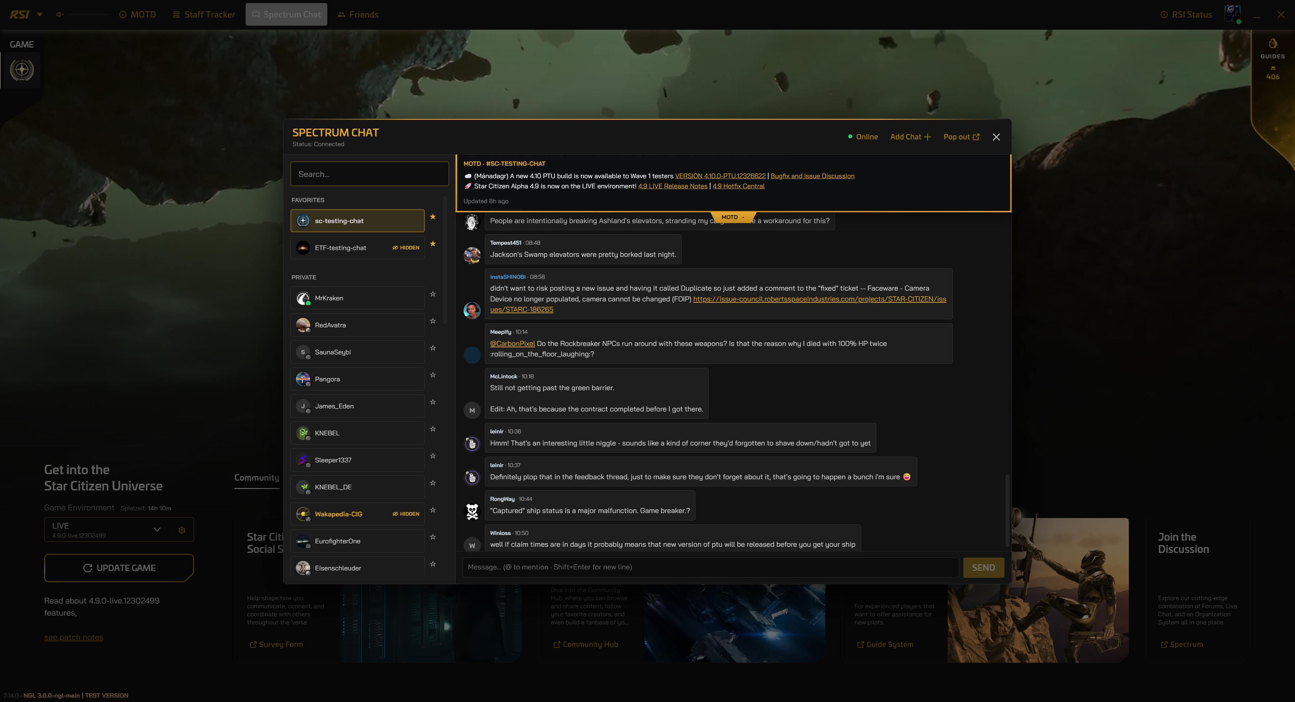The width and height of the screenshot is (1295, 702).
Task: Mute the launcher audio speaker icon
Action: 60,15
